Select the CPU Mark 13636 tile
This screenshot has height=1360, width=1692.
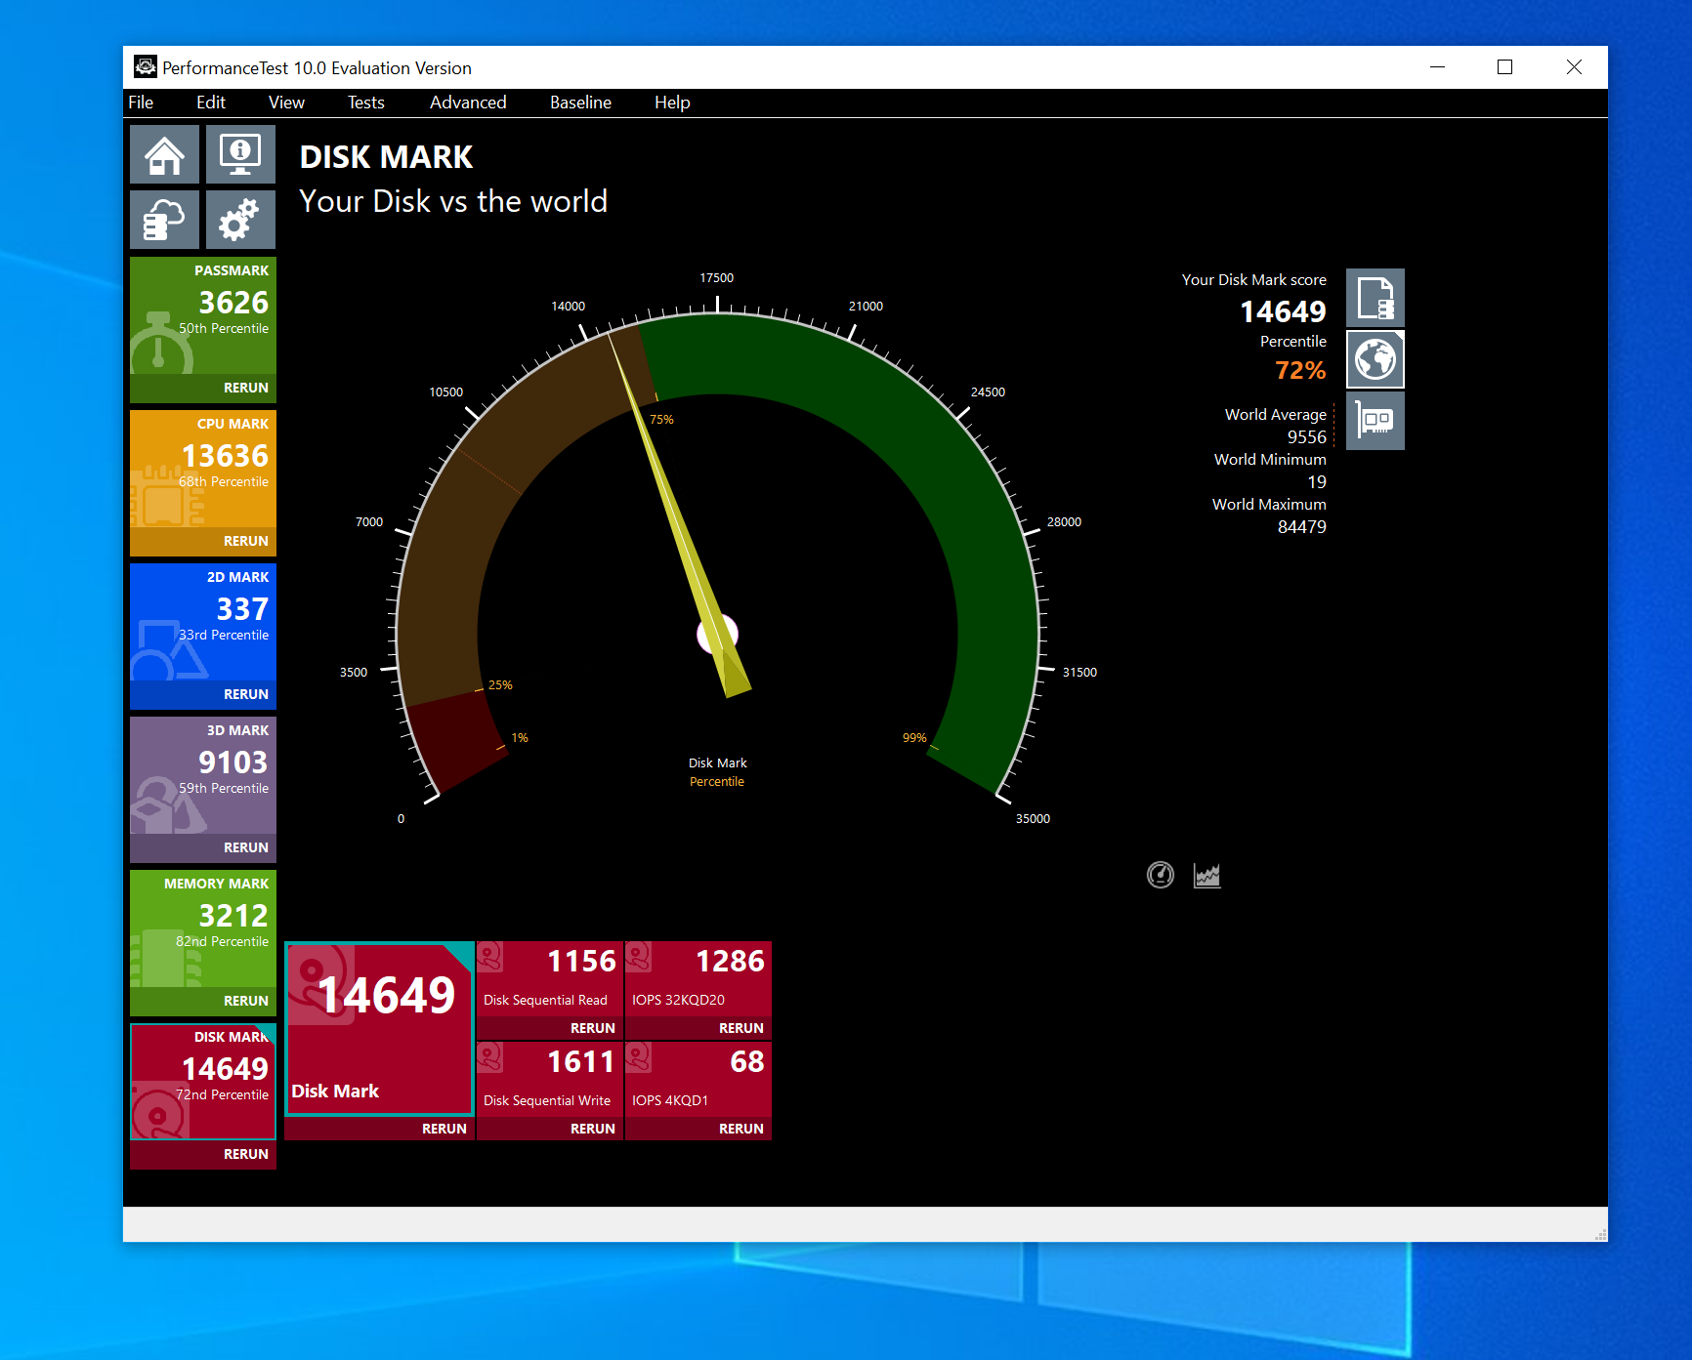tap(203, 469)
